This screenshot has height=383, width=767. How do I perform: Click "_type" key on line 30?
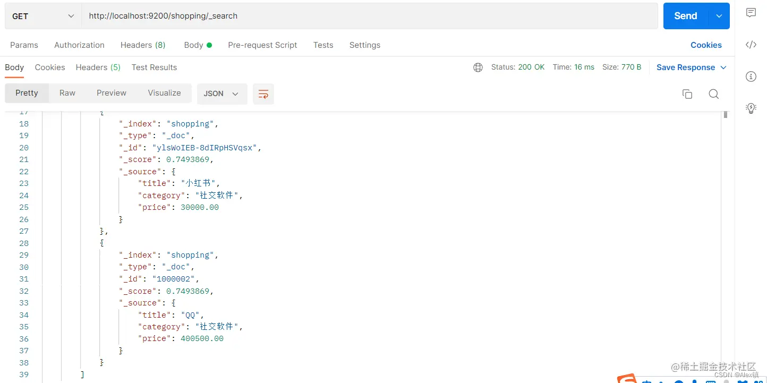(135, 267)
